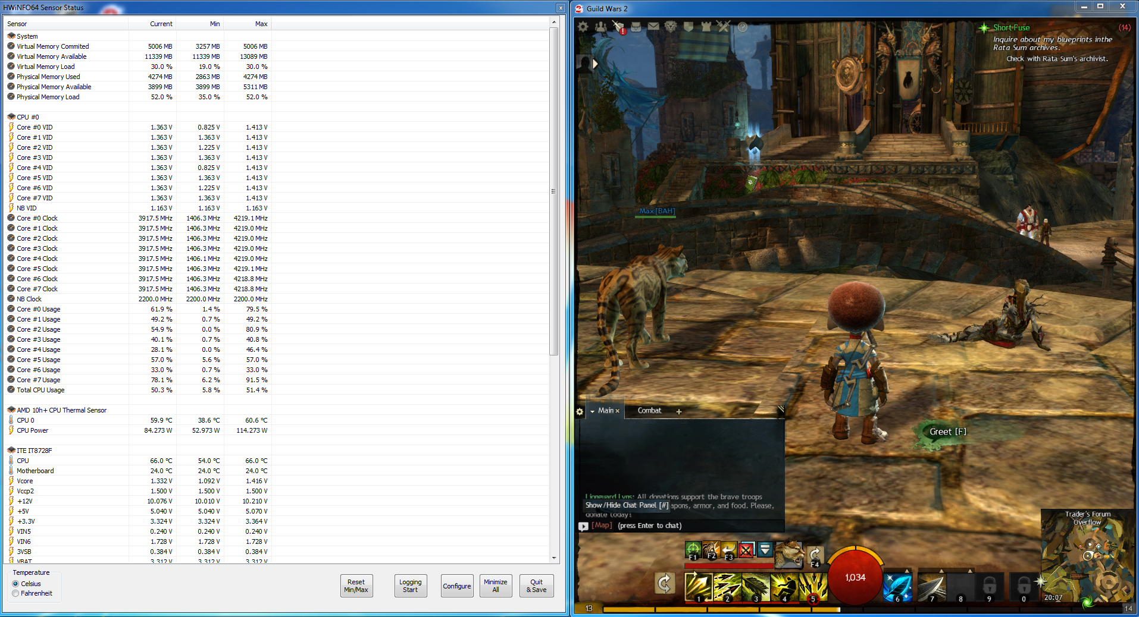
Task: Click the pet F1 attack target icon
Action: [693, 550]
